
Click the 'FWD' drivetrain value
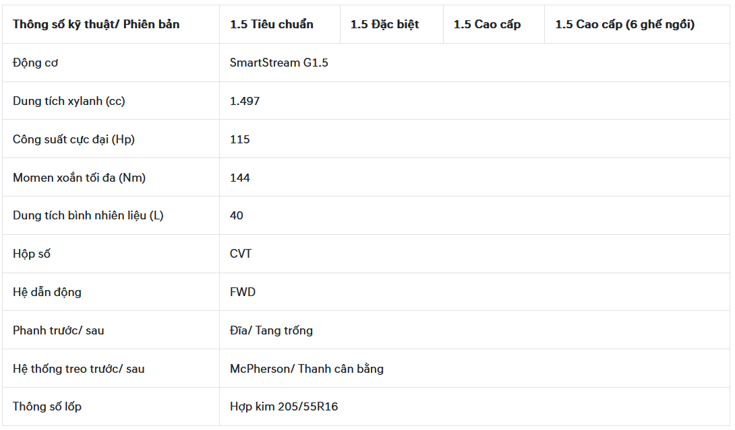tap(242, 293)
